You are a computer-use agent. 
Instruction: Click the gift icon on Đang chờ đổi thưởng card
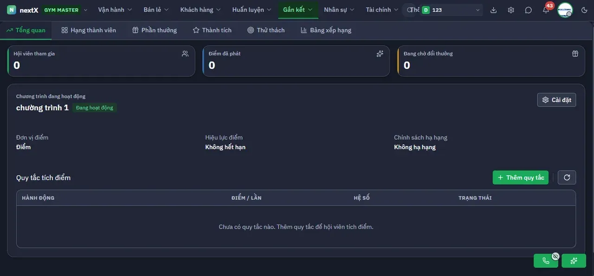tap(575, 54)
